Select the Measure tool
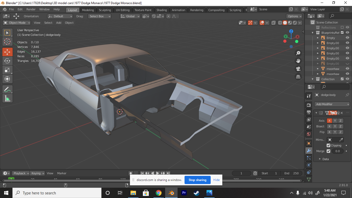This screenshot has height=198, width=352. point(7,98)
